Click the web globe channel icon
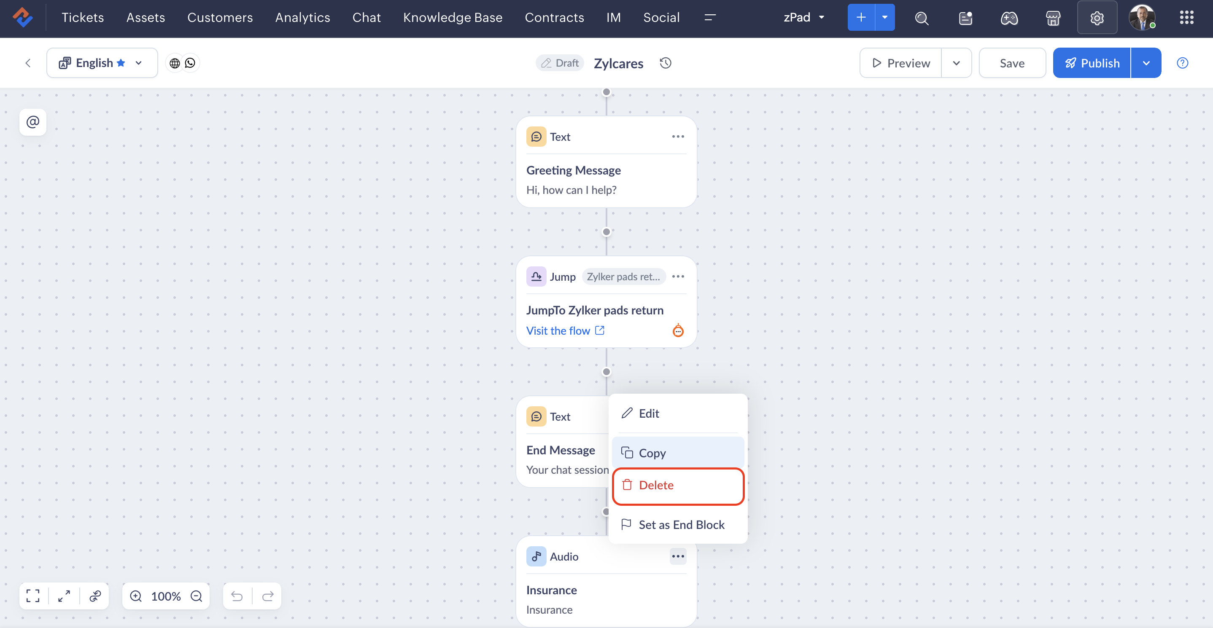 pyautogui.click(x=175, y=63)
